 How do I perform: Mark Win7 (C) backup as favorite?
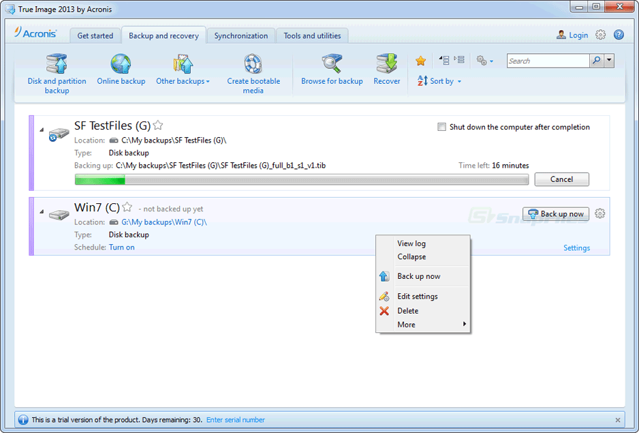tap(127, 207)
